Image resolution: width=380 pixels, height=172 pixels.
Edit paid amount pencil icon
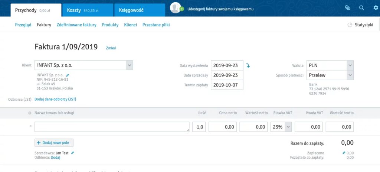(x=344, y=153)
